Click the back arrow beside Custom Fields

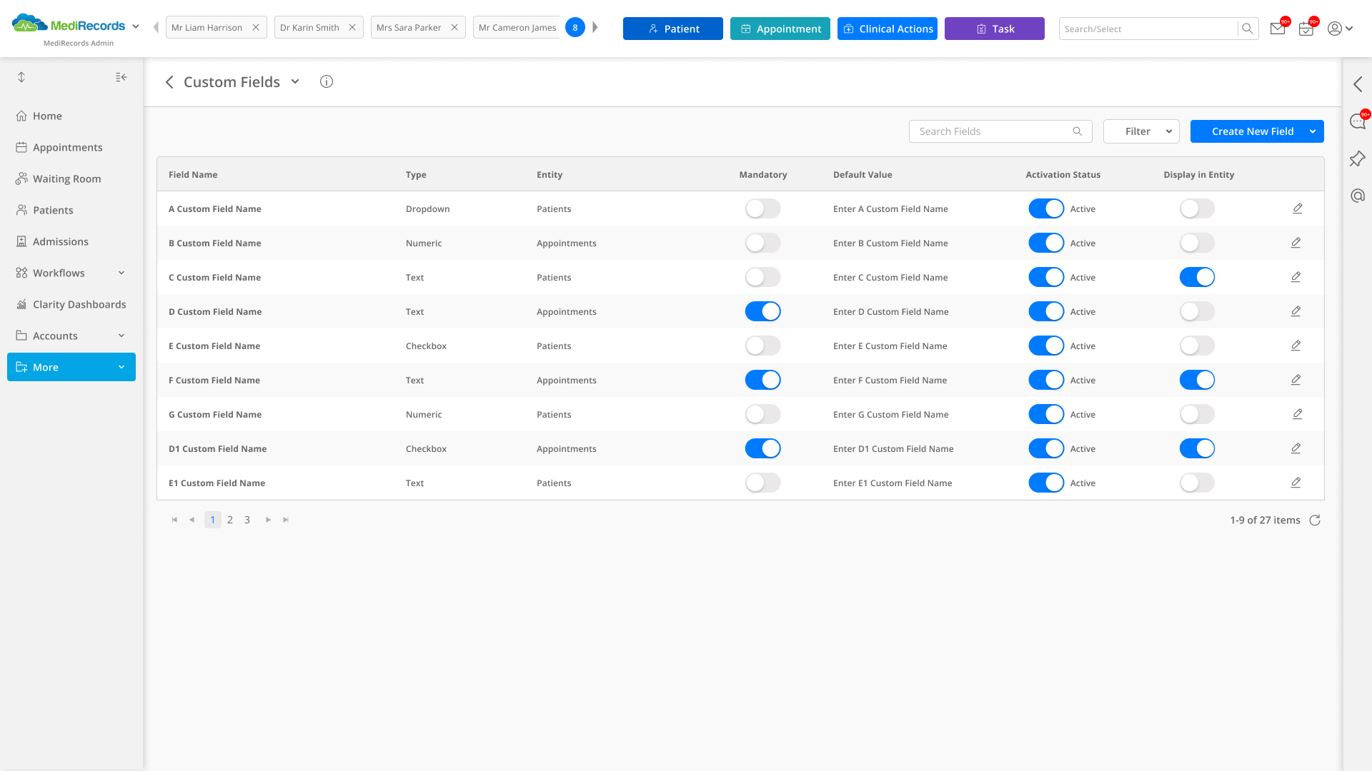[169, 82]
